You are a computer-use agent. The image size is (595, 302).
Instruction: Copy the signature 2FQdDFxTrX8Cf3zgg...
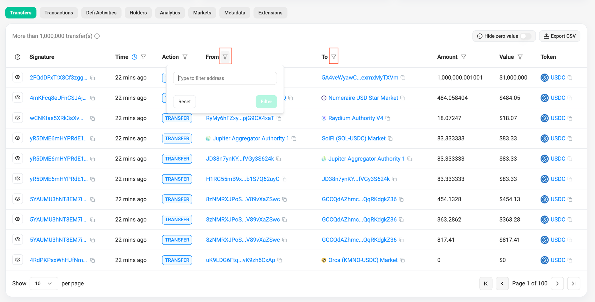[x=93, y=78]
